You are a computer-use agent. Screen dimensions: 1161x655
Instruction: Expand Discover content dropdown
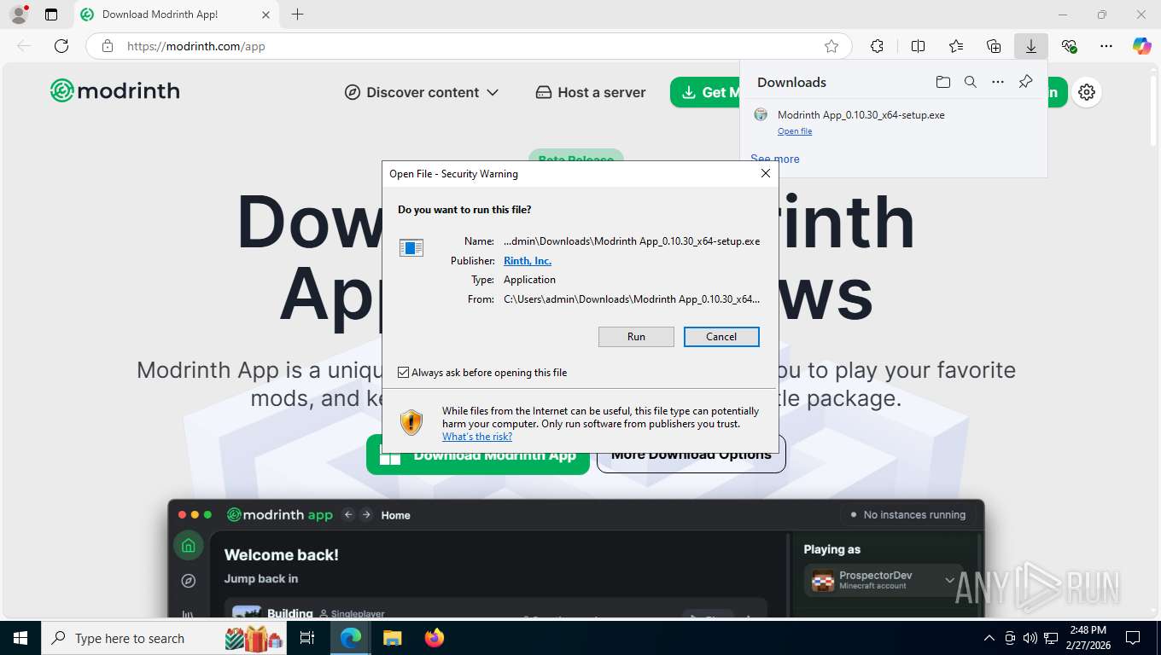pyautogui.click(x=422, y=92)
